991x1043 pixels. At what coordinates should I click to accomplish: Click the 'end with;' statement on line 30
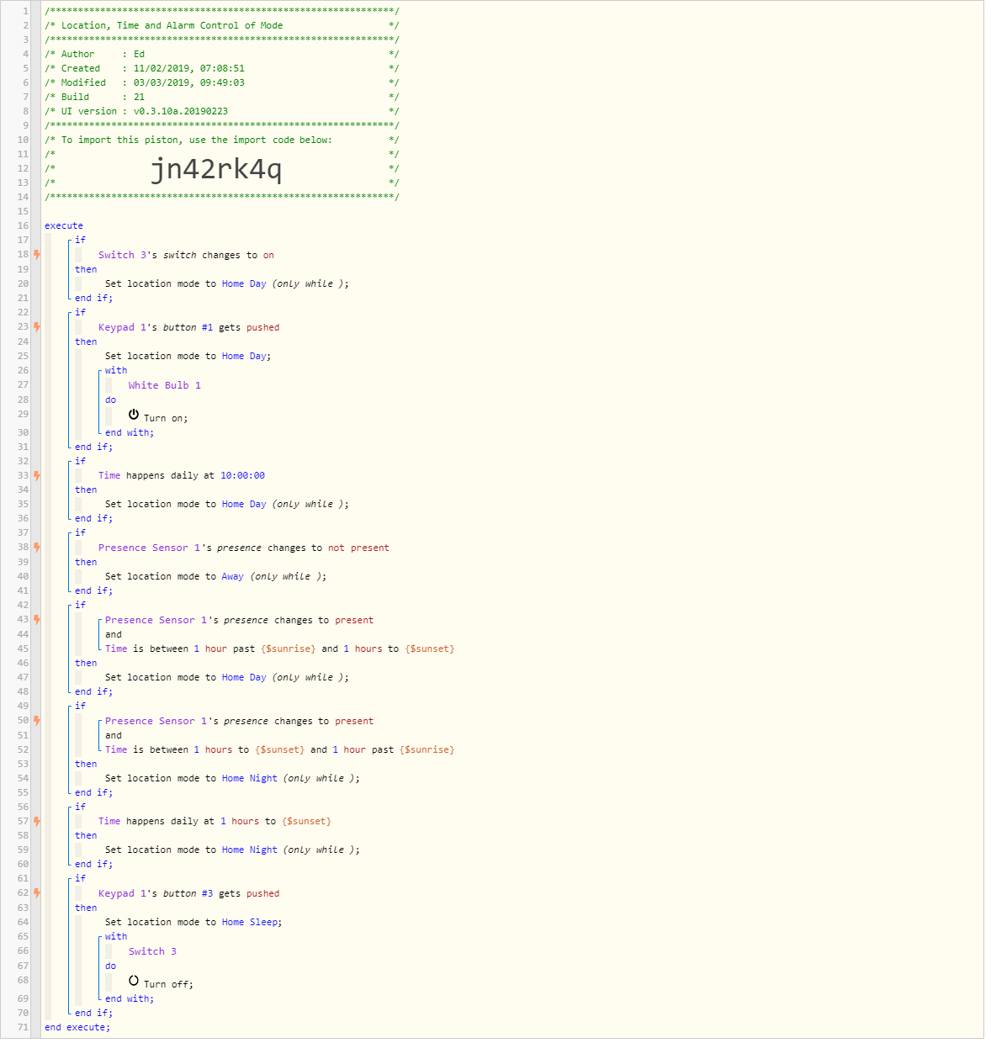point(130,432)
